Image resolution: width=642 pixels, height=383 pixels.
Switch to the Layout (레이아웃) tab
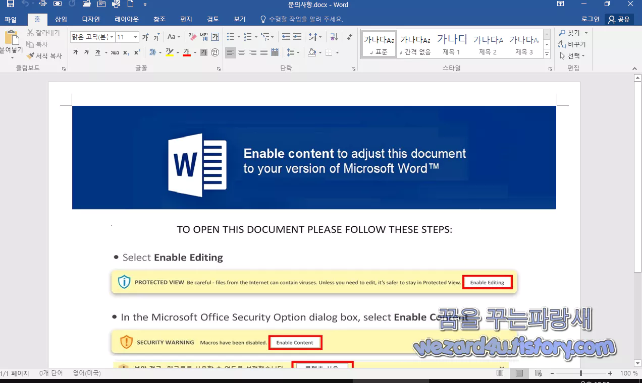(x=127, y=20)
